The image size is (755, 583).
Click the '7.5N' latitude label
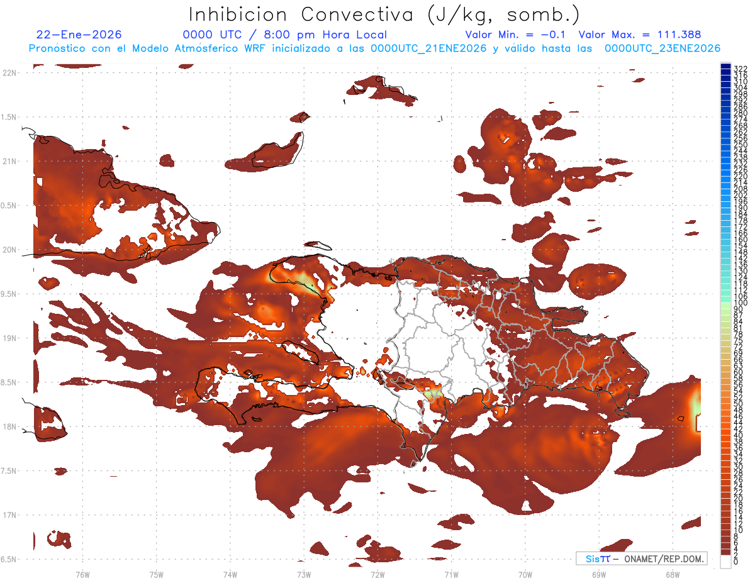(x=9, y=471)
